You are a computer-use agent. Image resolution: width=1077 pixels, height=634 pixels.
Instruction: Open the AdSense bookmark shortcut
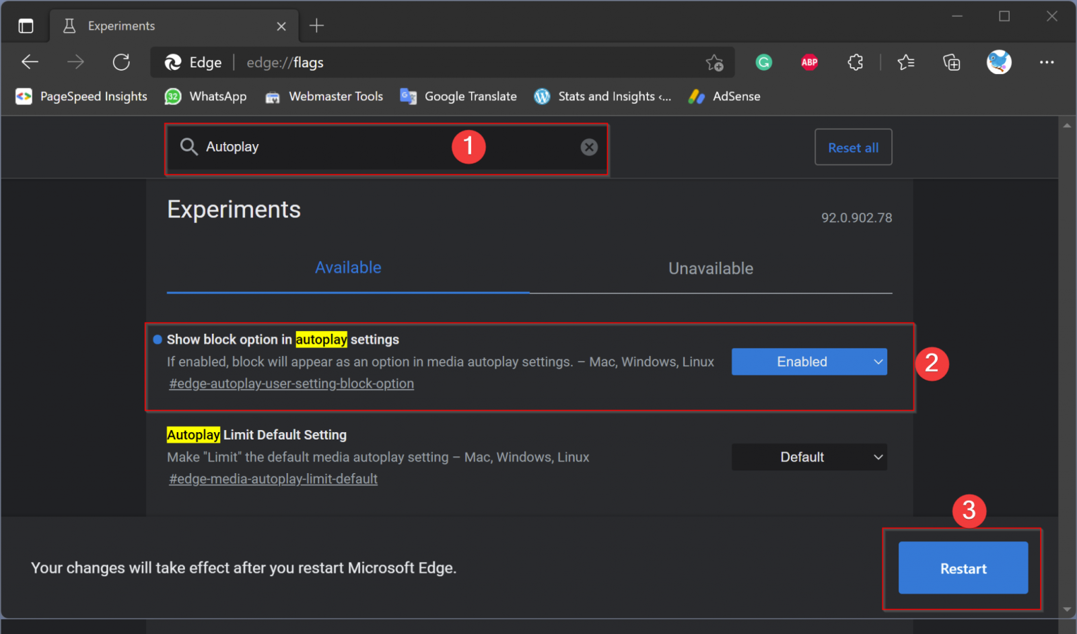pos(724,96)
